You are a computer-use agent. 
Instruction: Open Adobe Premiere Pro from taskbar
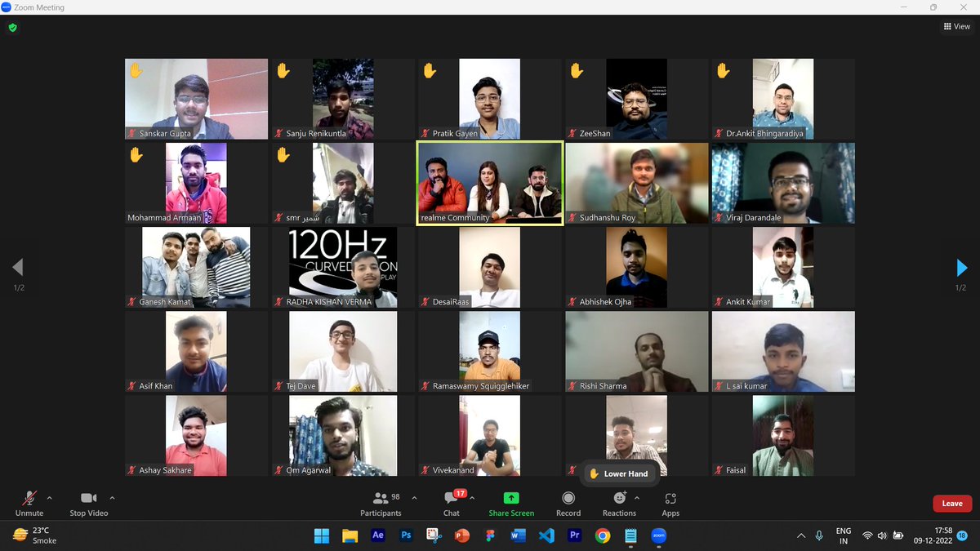[x=574, y=535]
